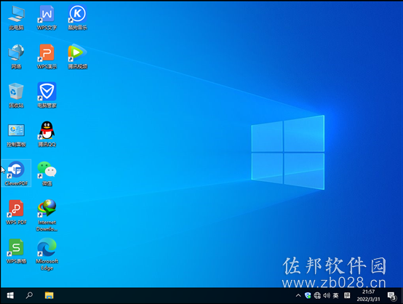This screenshot has height=304, width=403.
Task: Select the Recycle Bin icon
Action: point(16,95)
